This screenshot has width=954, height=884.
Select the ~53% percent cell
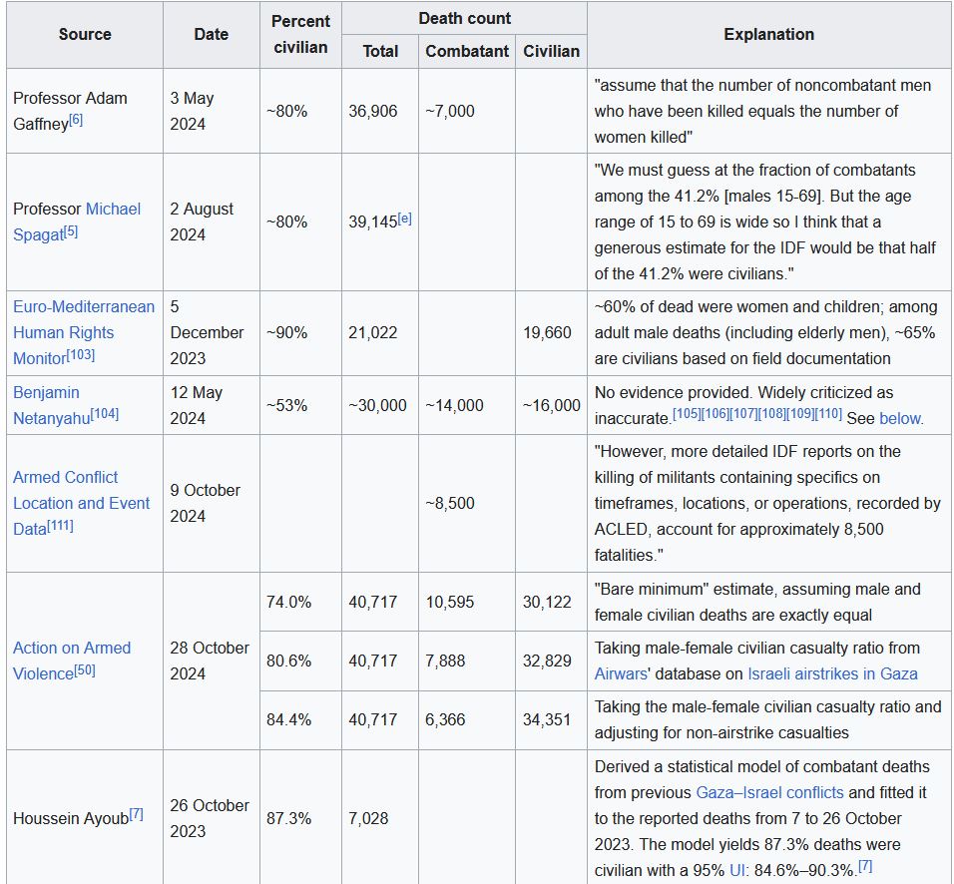click(300, 405)
